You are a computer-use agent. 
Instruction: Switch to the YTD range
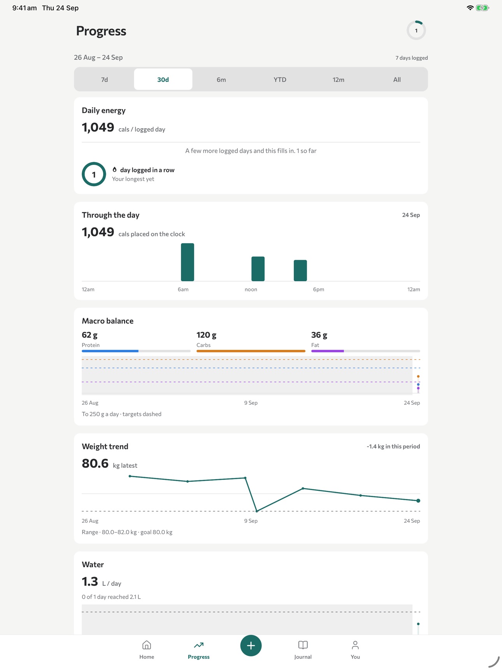(280, 79)
